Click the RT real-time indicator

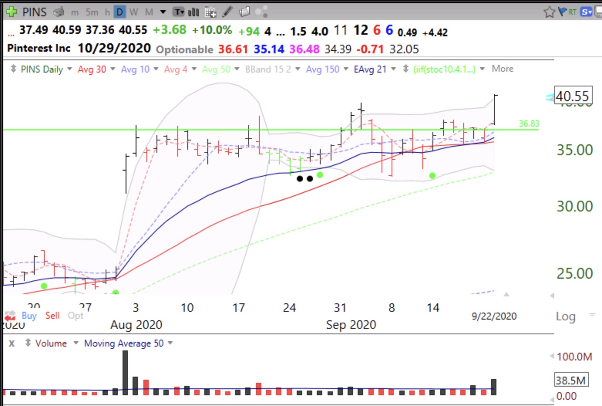(572, 12)
